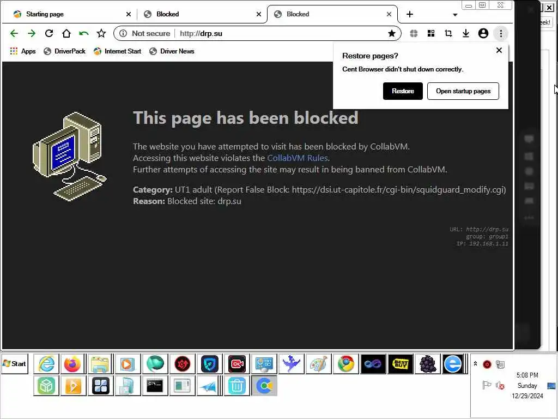558x419 pixels.
Task: Open the three-dot browser menu
Action: coord(501,33)
